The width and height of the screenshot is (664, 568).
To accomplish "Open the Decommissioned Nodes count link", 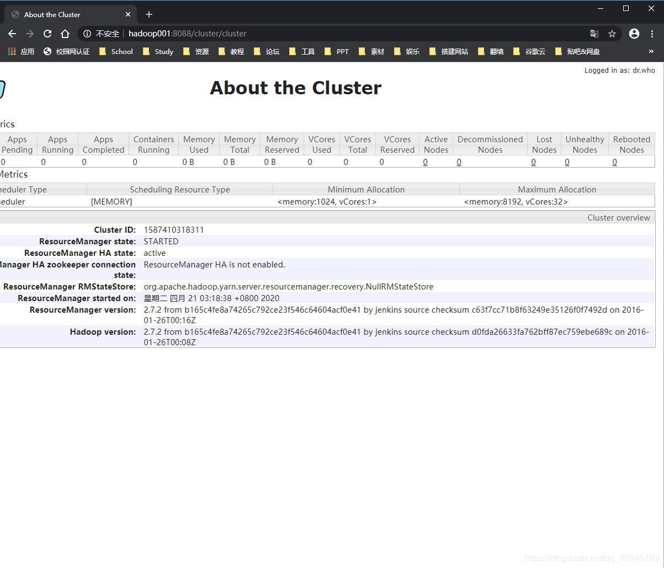I will 459,162.
